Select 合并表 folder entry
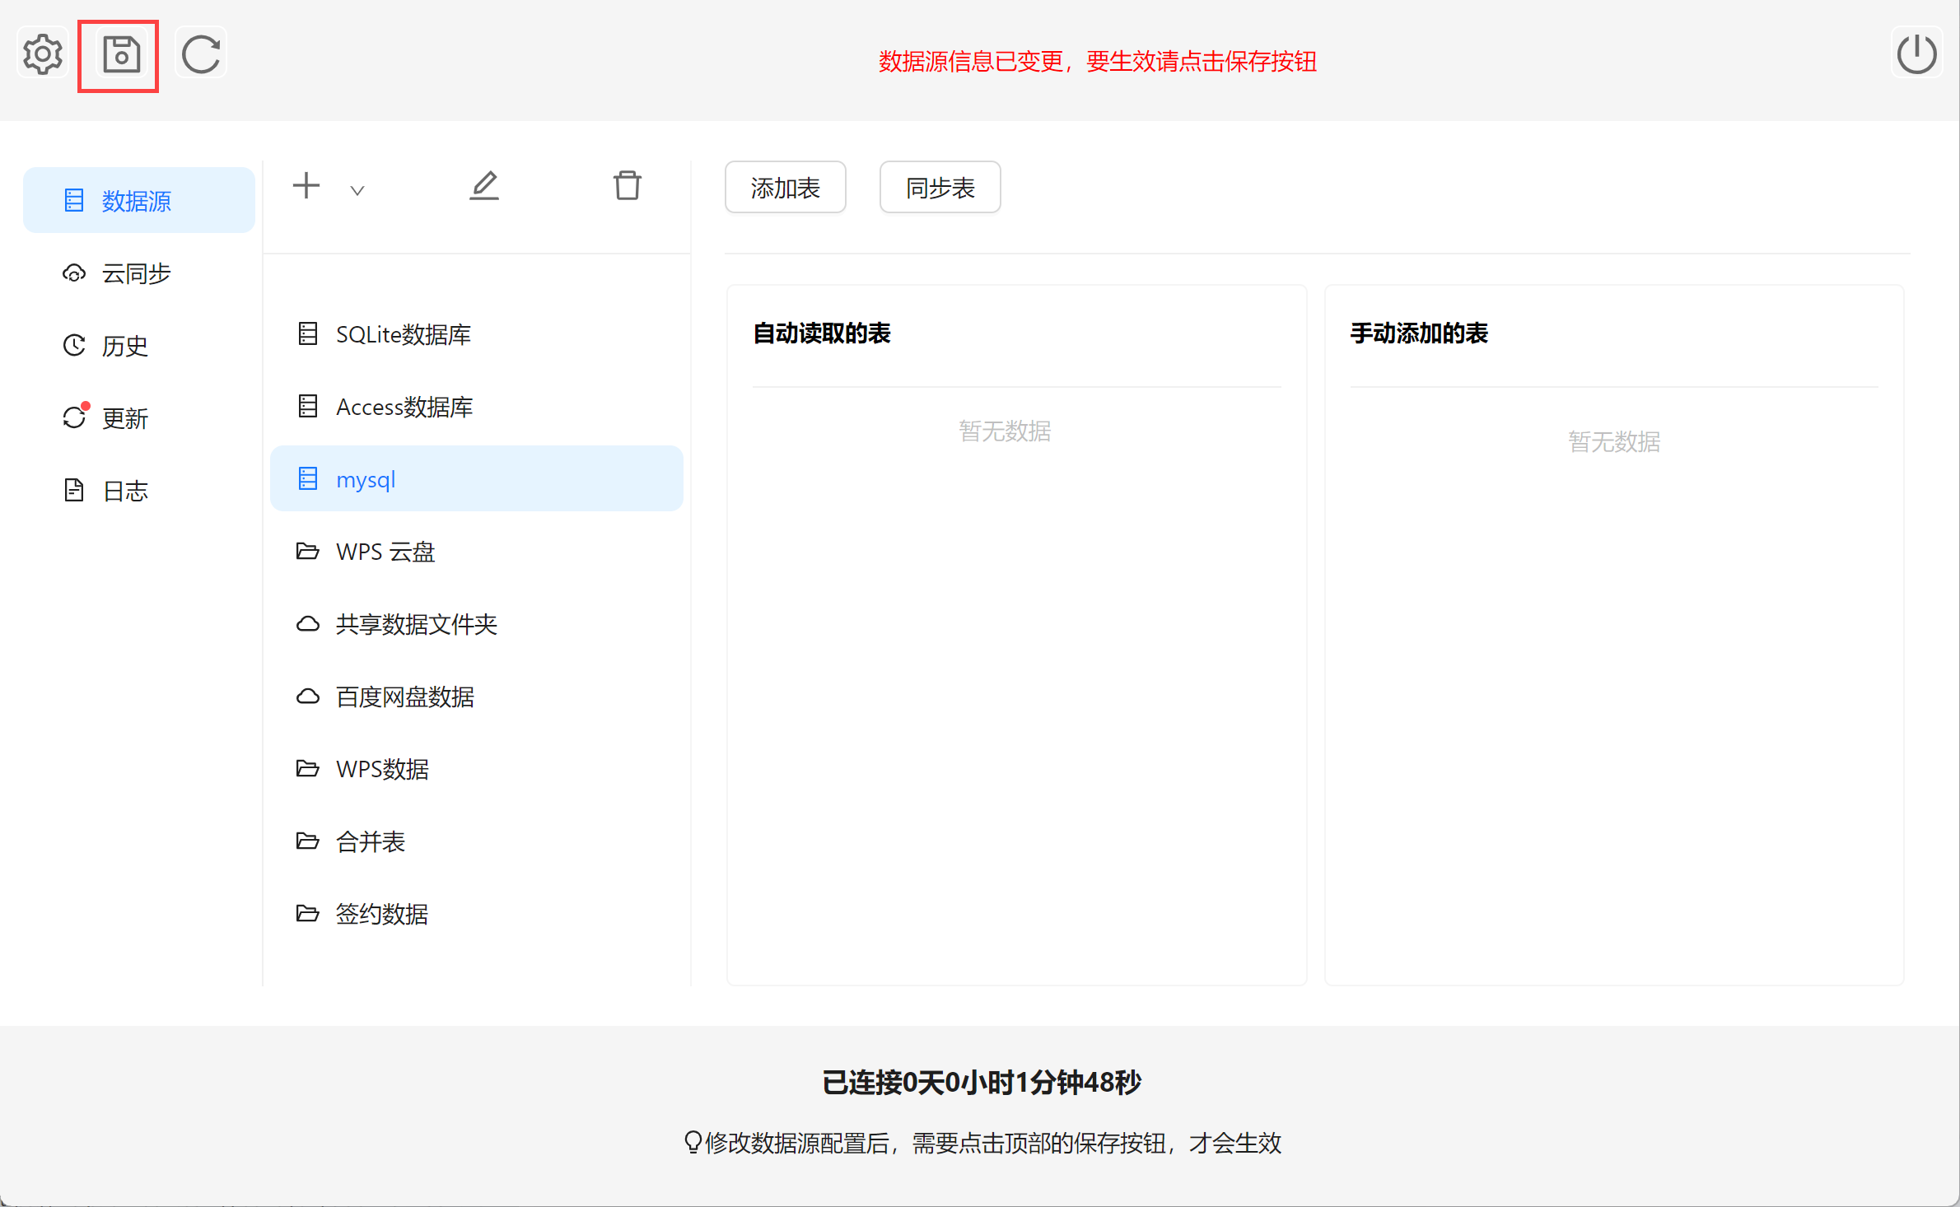This screenshot has height=1207, width=1960. click(x=477, y=841)
